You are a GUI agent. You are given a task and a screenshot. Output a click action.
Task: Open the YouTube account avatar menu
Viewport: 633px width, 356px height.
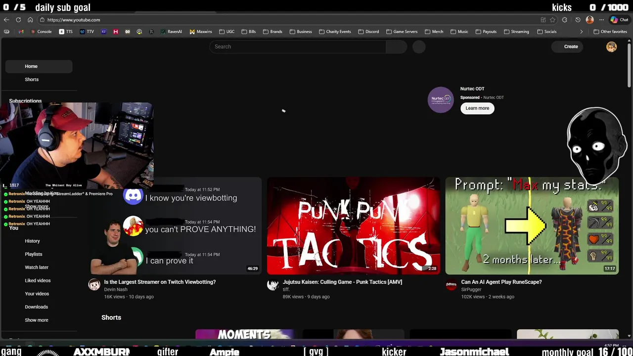tap(612, 46)
